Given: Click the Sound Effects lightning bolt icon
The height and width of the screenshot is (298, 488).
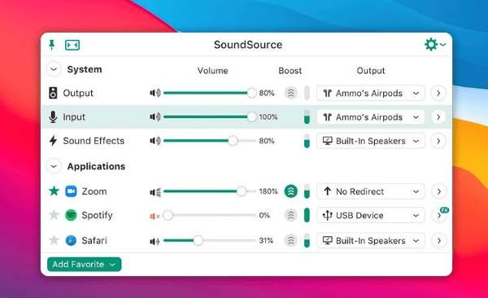Looking at the screenshot, I should coord(53,141).
